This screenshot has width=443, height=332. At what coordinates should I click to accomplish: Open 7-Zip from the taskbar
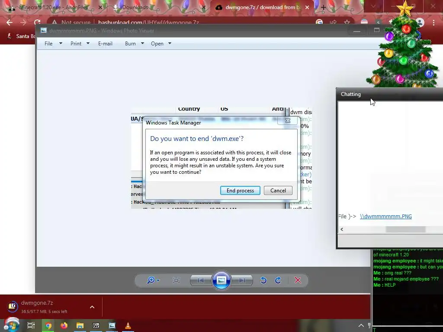[96, 326]
